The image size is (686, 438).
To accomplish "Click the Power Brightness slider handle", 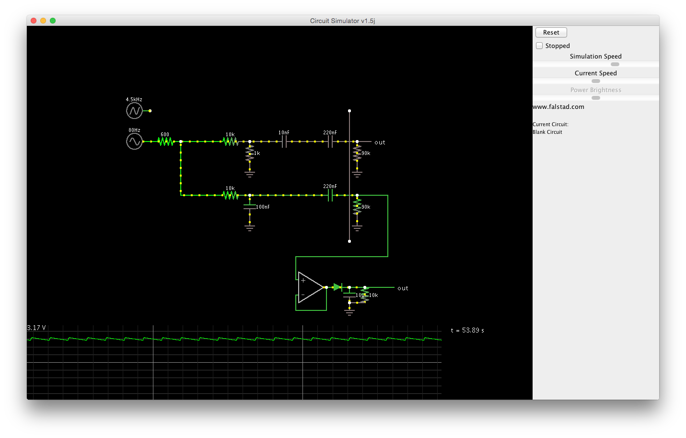I will tap(596, 98).
